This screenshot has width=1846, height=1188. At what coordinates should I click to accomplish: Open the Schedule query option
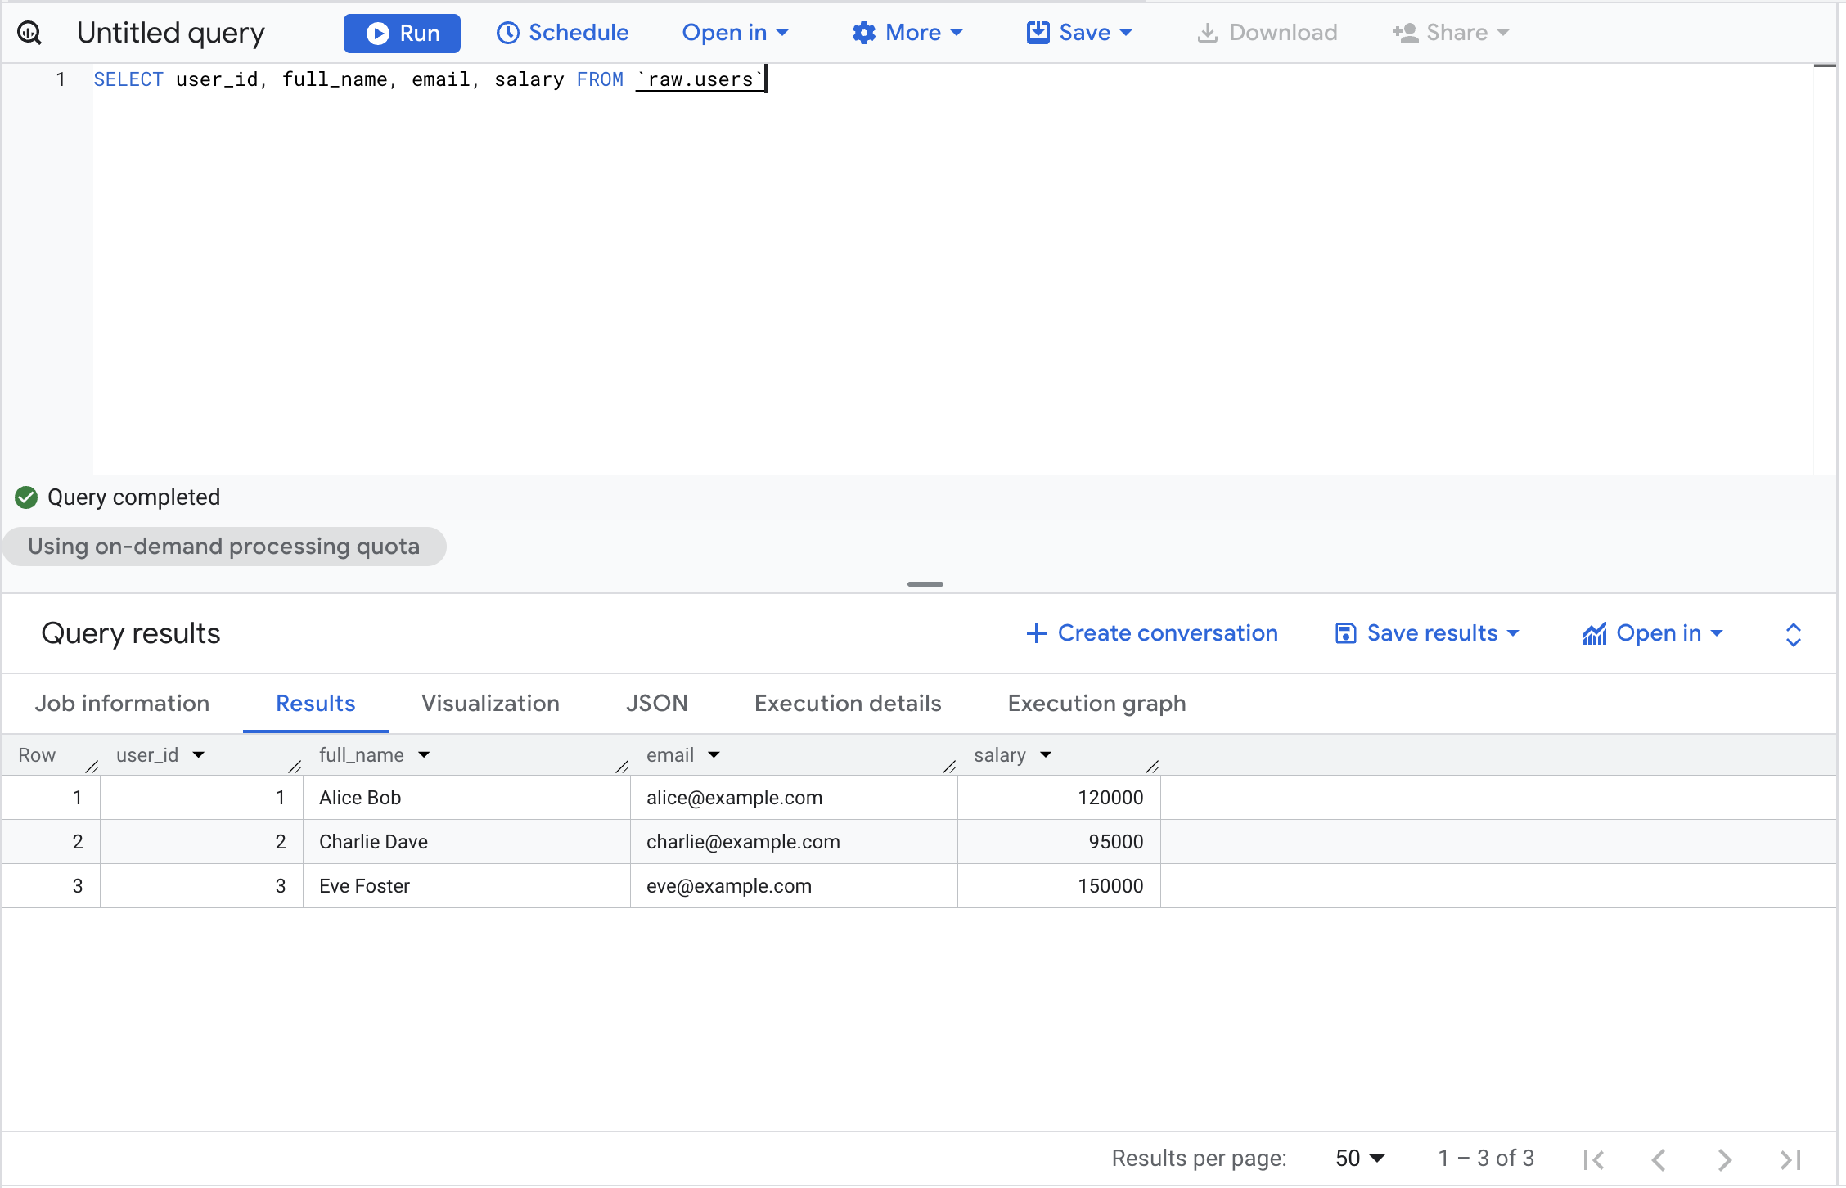[x=563, y=33]
